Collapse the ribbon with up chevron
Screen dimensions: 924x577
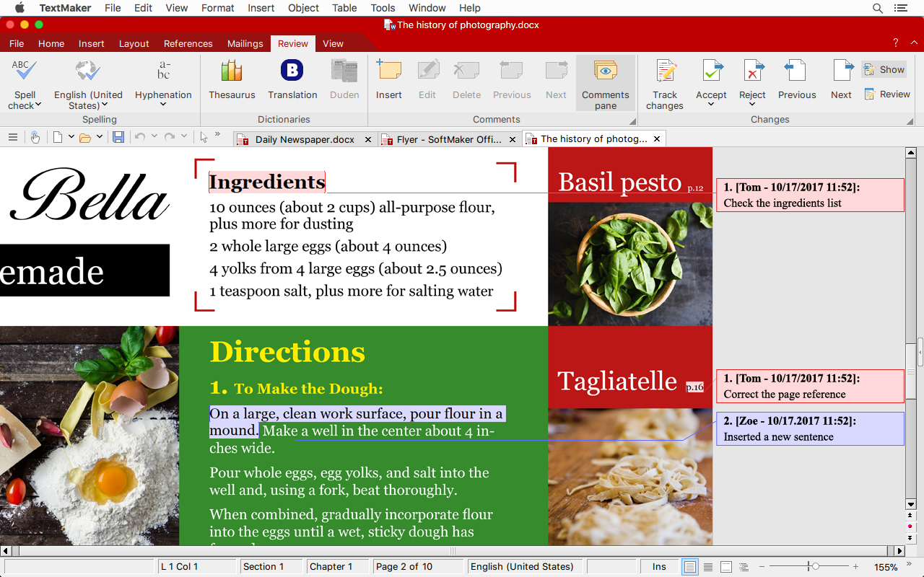point(913,43)
